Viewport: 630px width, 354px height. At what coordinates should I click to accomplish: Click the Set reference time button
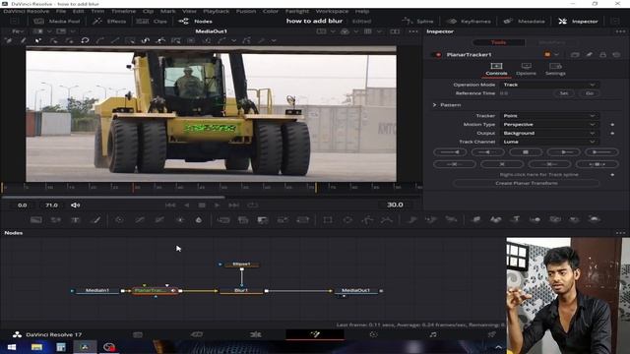564,93
